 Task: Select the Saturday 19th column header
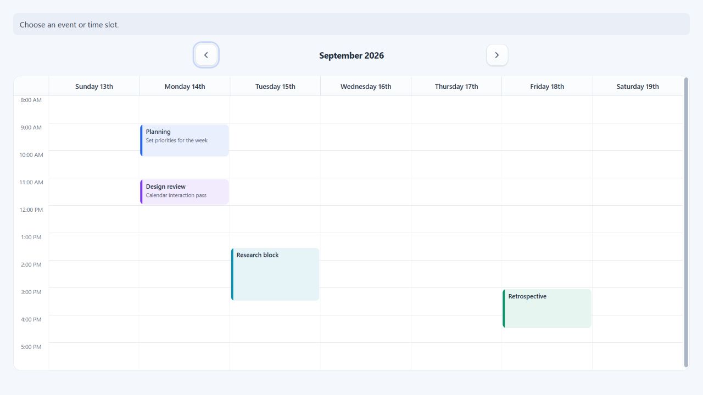click(638, 86)
